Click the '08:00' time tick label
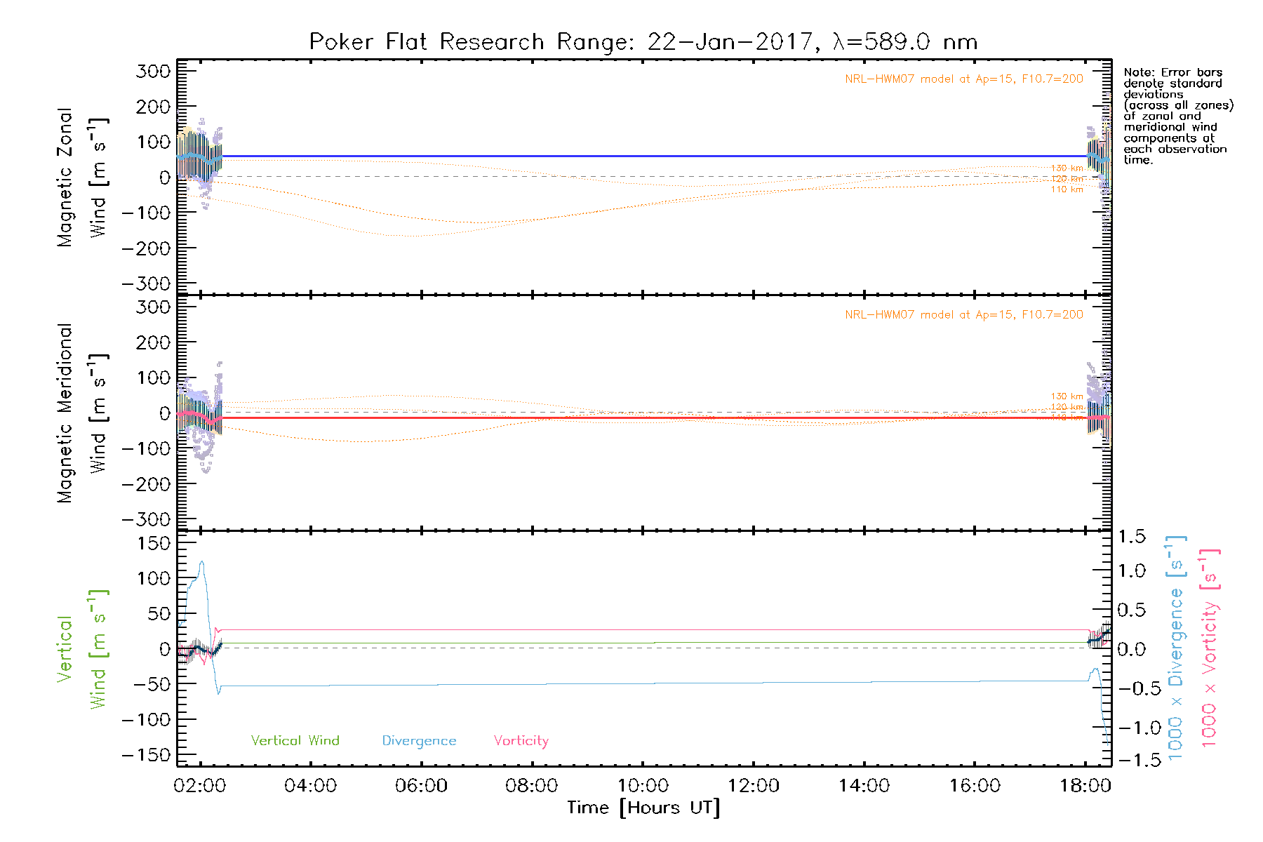Screen dimensions: 1263x842 click(x=532, y=786)
